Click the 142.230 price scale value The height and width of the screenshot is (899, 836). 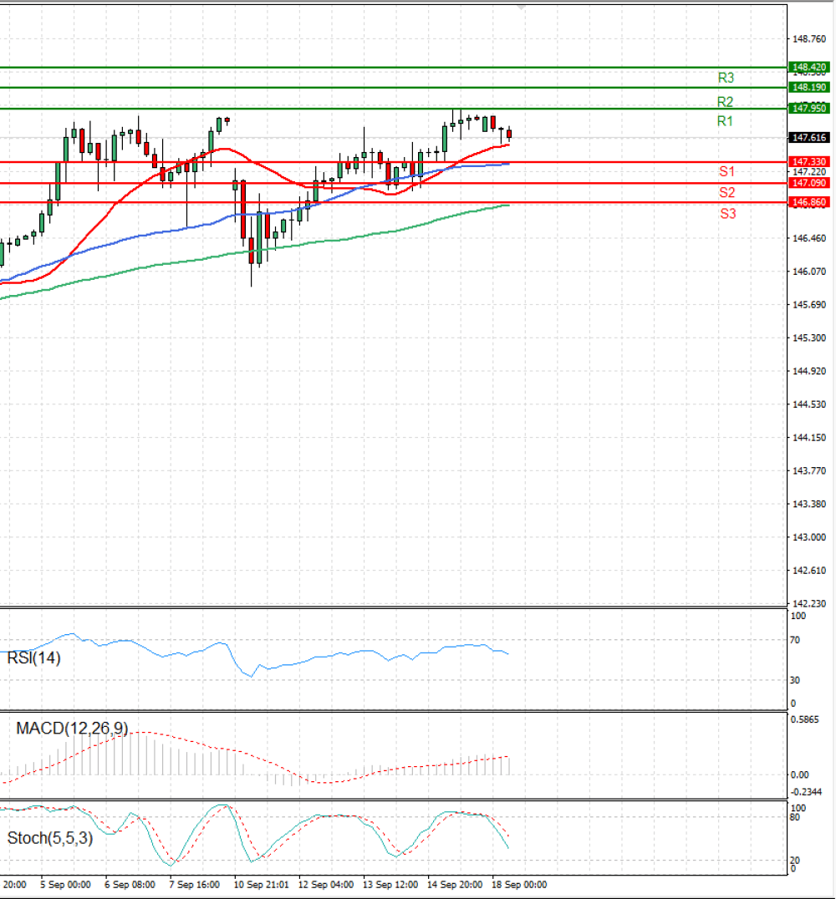tap(809, 603)
